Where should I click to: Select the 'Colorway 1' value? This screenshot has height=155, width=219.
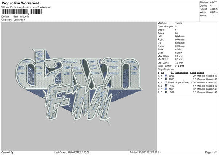(19, 20)
